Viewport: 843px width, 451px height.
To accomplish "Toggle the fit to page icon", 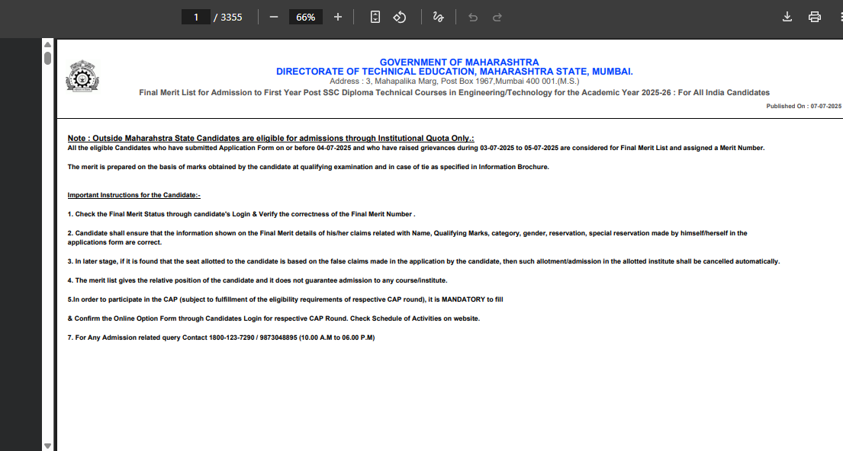I will click(375, 17).
